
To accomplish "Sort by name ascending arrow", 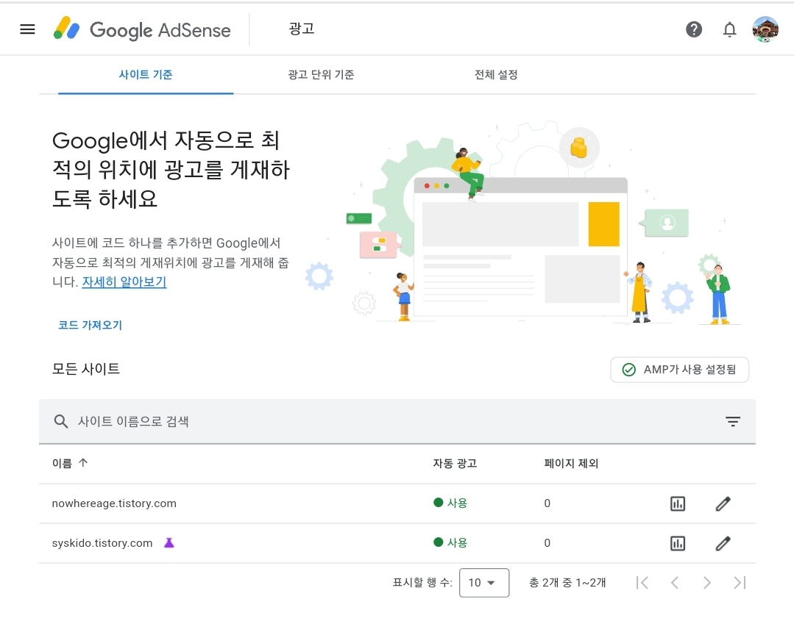I will 84,463.
